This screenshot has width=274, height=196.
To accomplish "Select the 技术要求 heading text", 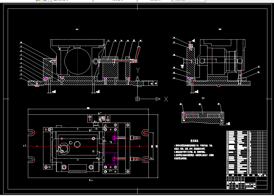I will click(x=194, y=141).
